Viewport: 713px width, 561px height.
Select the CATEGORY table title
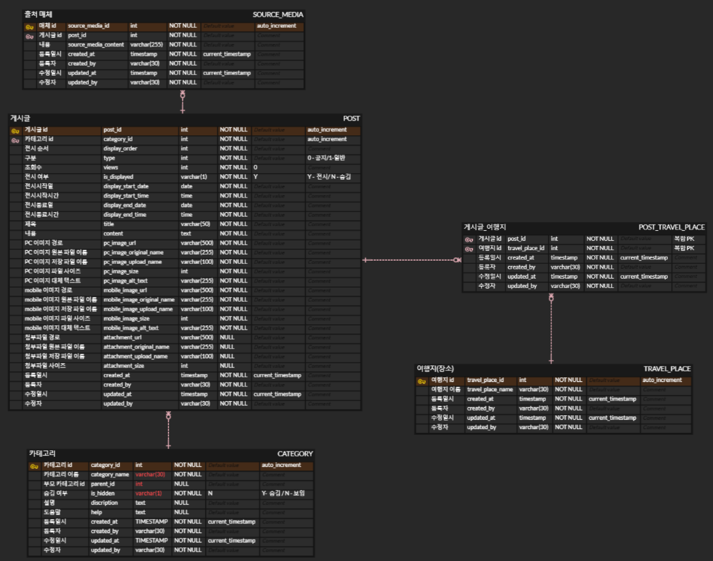pyautogui.click(x=295, y=454)
